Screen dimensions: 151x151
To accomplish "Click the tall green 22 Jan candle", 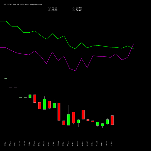I will pyautogui.click(x=44, y=104).
